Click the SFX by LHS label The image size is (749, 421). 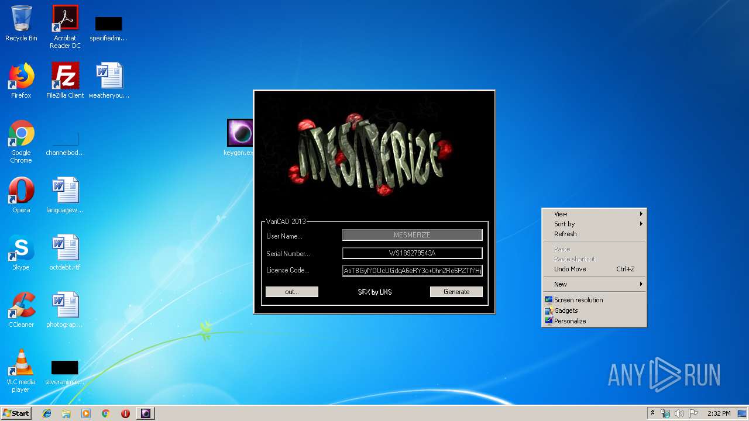374,292
